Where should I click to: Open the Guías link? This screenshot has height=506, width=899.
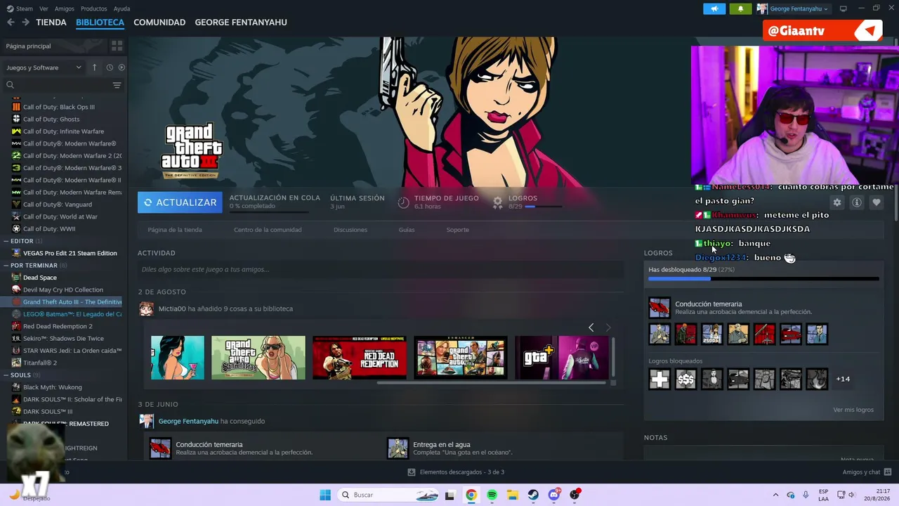[x=407, y=230]
